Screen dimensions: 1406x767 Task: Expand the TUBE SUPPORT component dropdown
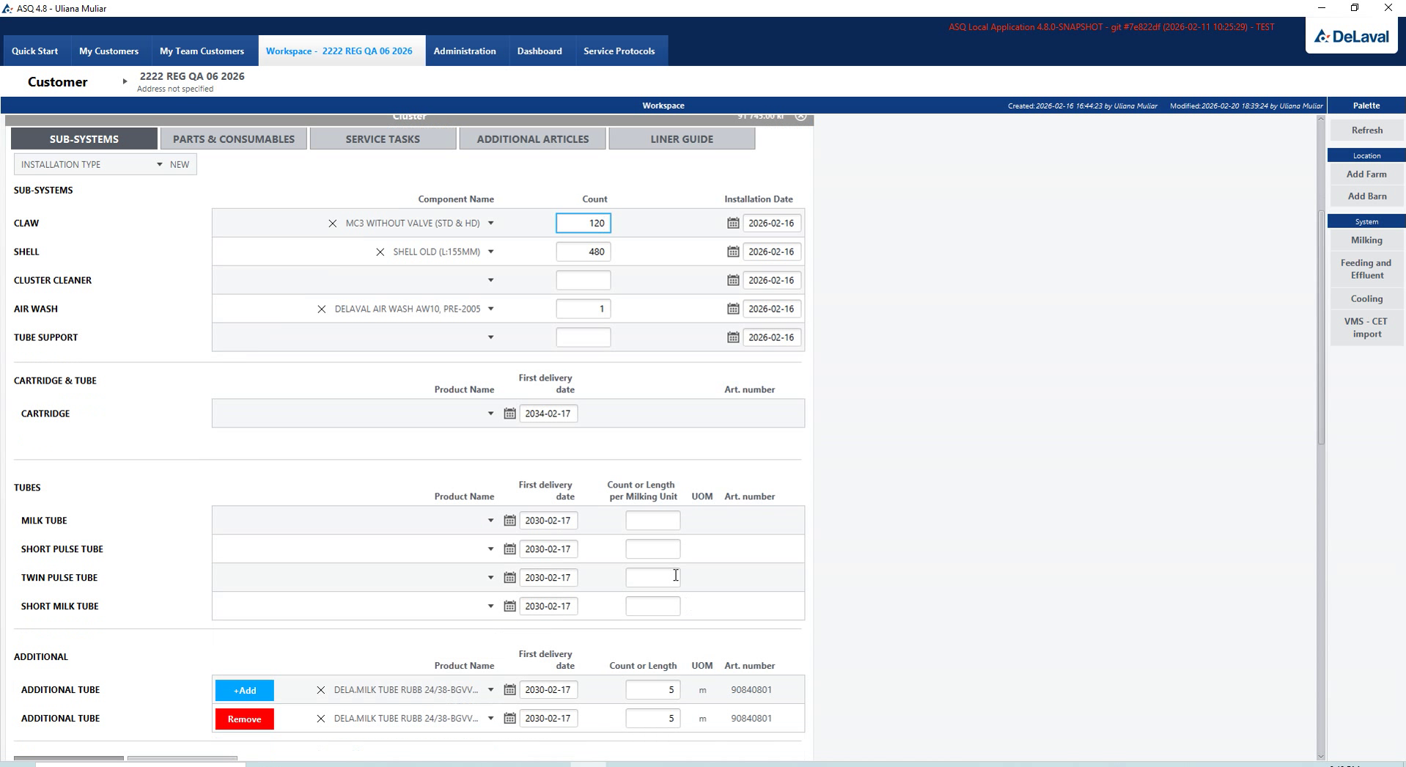tap(490, 337)
